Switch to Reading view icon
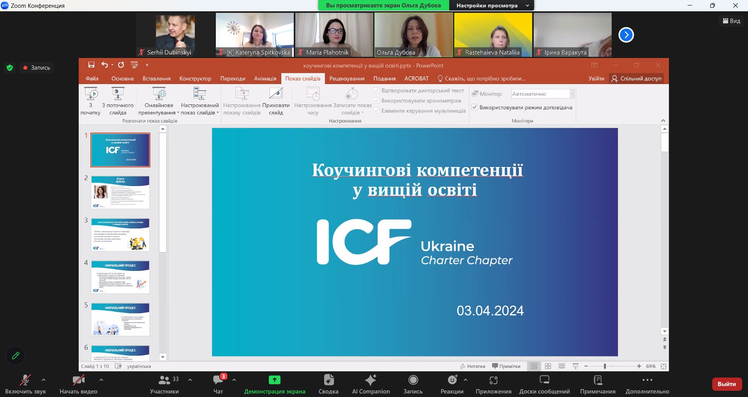This screenshot has height=397, width=748. (x=562, y=366)
